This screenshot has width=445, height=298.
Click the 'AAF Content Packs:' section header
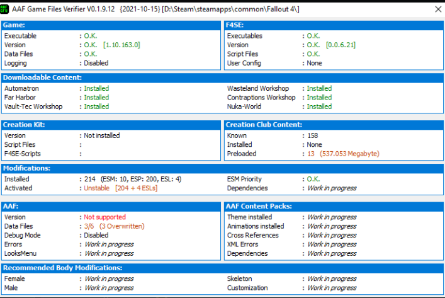(x=334, y=206)
